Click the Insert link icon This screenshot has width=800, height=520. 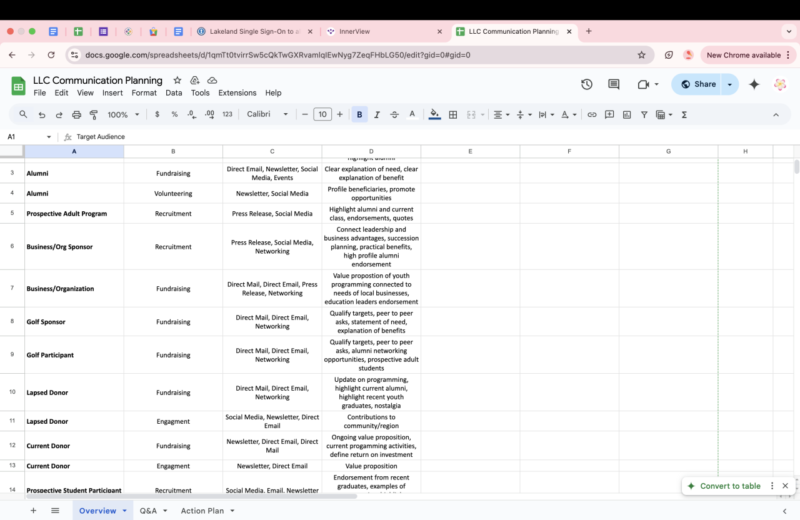click(592, 115)
